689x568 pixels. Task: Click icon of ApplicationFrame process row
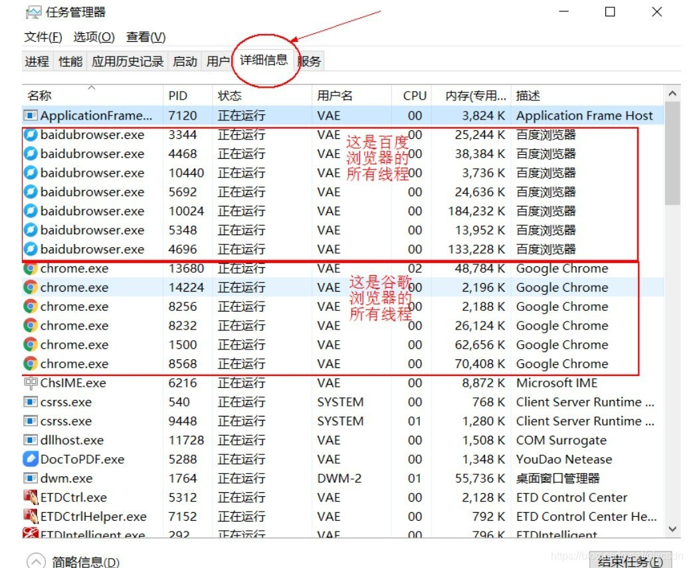31,116
